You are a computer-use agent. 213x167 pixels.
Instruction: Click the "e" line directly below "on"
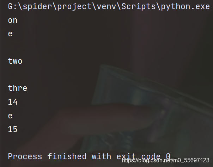[10, 34]
